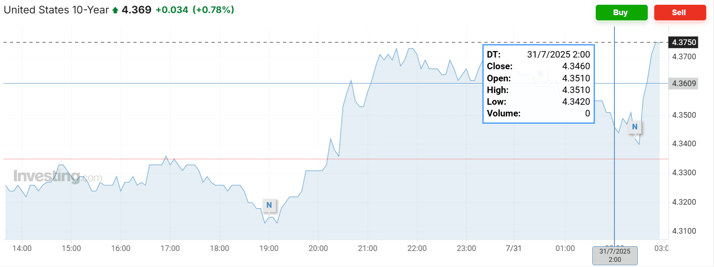The height and width of the screenshot is (267, 714).
Task: Click the 4.3750 current price label
Action: pyautogui.click(x=684, y=42)
